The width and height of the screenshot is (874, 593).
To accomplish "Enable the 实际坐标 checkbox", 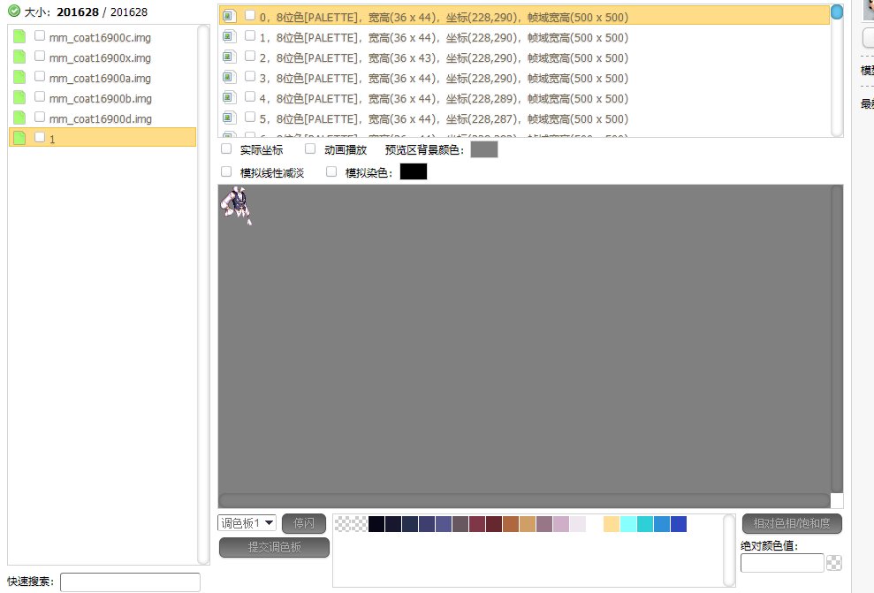I will [226, 149].
